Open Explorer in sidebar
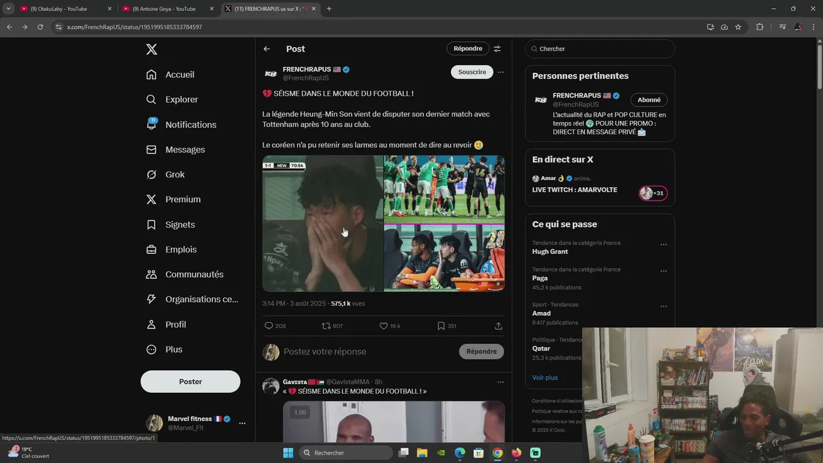 [172, 100]
